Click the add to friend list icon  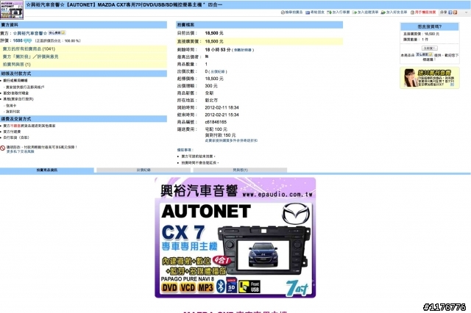(x=383, y=12)
